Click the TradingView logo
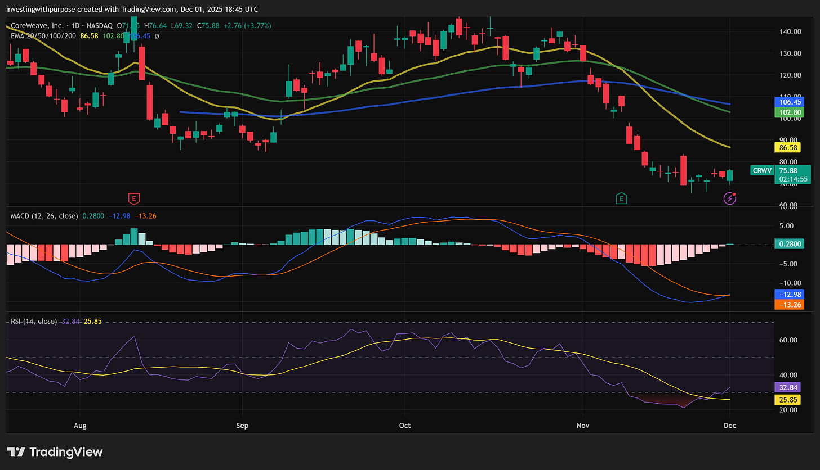Screen dimensions: 820x470 coord(55,451)
